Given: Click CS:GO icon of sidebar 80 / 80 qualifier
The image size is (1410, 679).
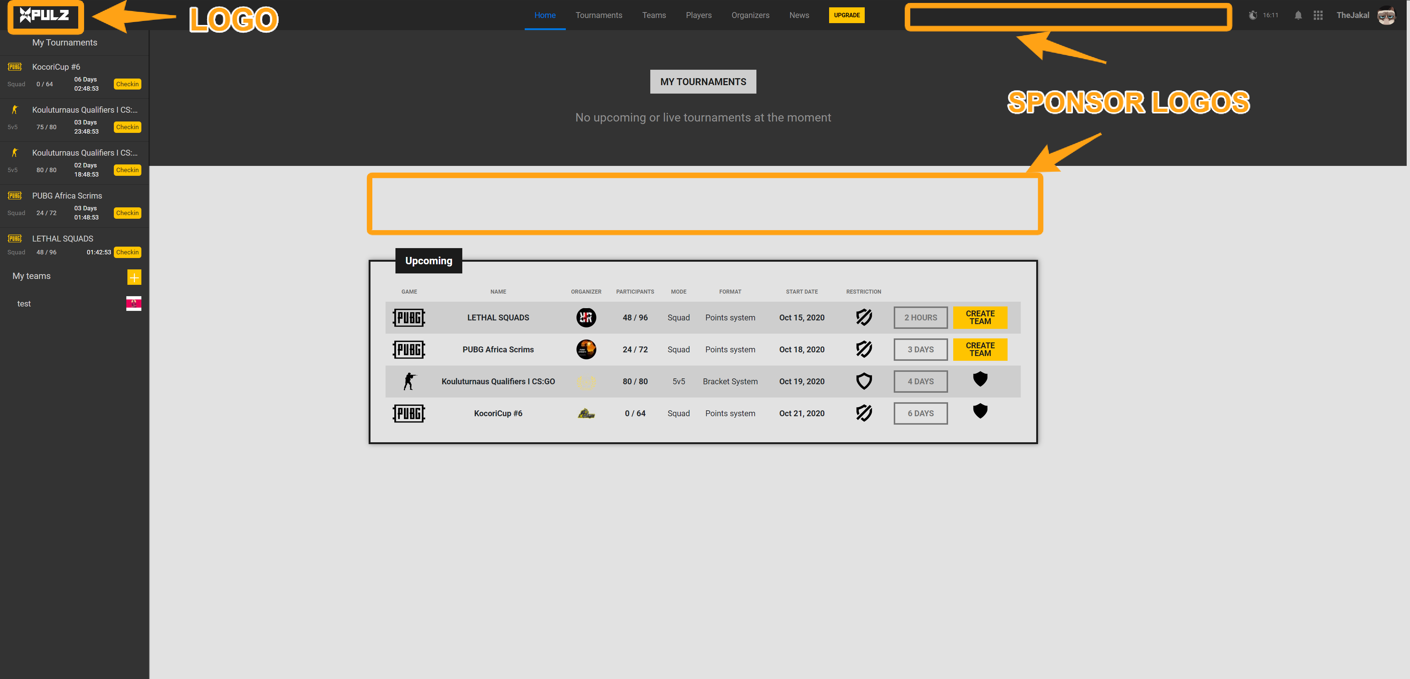Looking at the screenshot, I should 15,153.
